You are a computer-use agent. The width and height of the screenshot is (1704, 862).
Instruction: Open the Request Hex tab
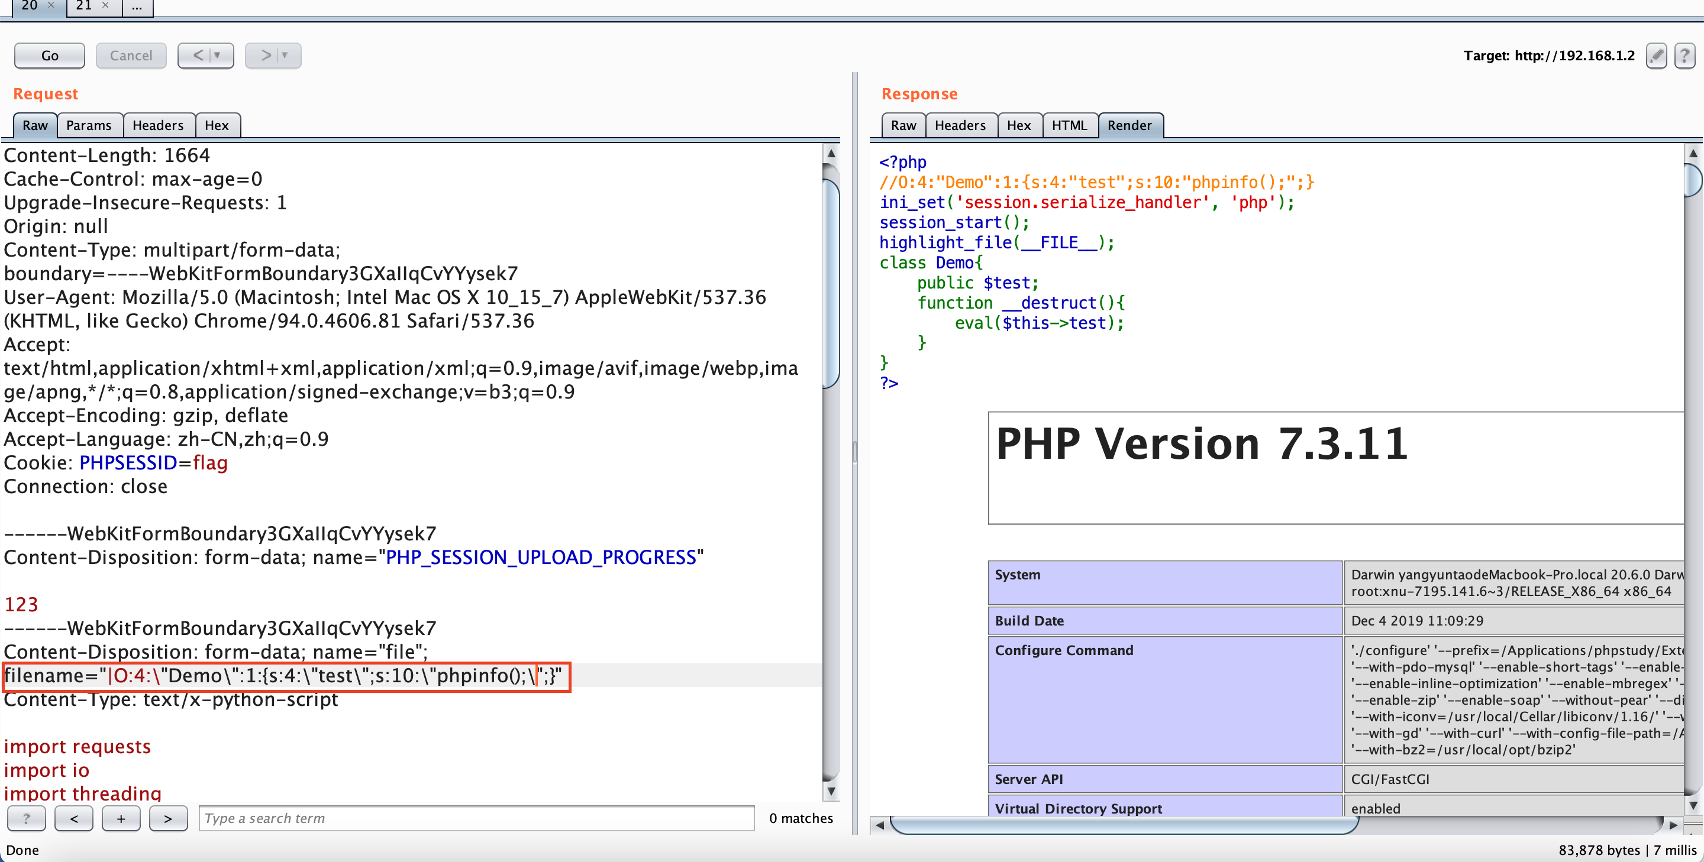[217, 125]
